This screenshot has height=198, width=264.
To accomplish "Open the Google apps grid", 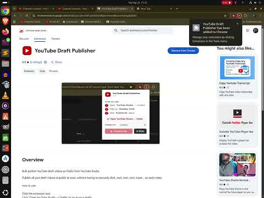I will 248,30.
